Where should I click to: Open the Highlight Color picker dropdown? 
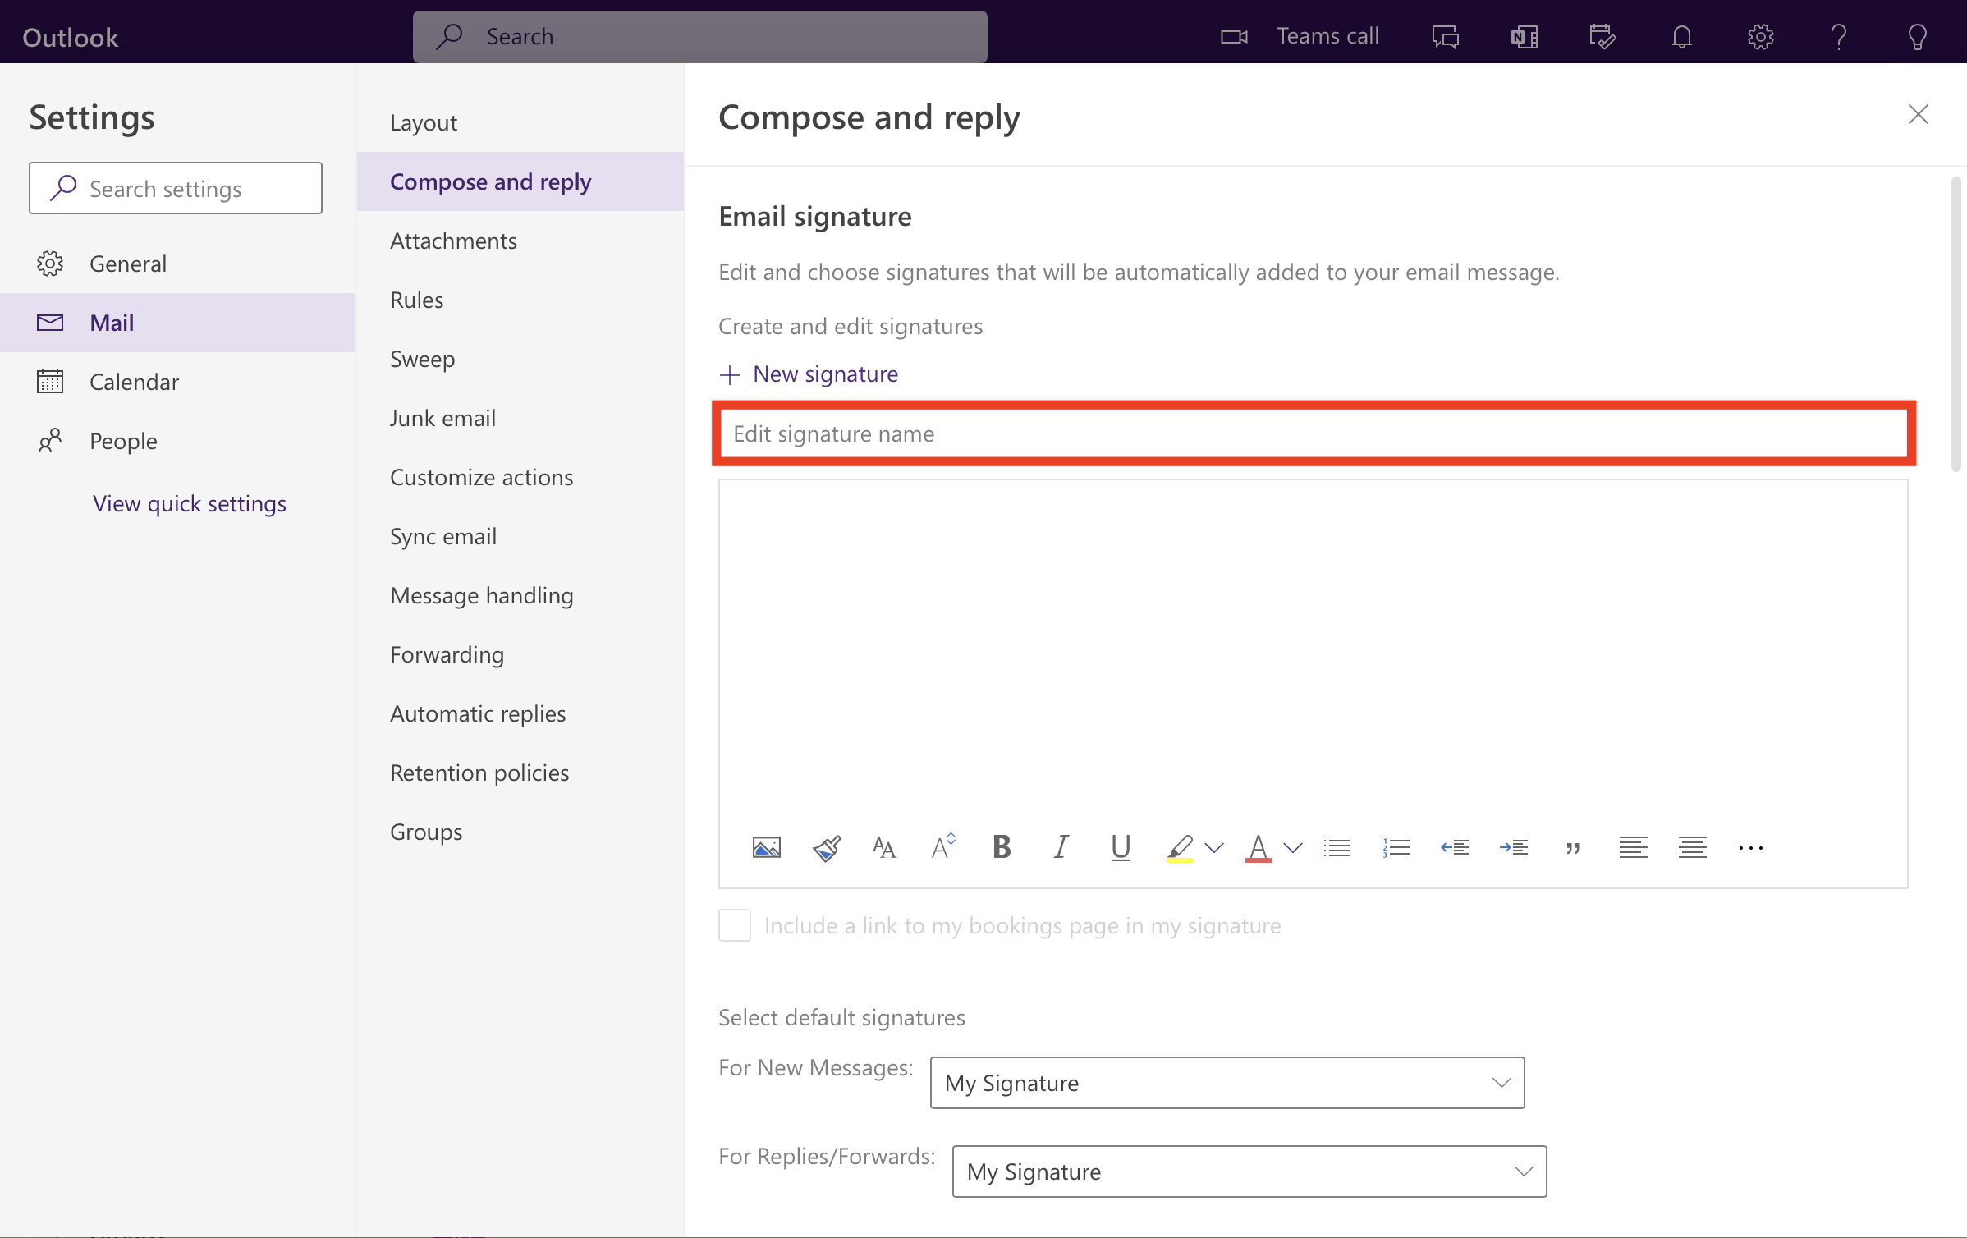[x=1214, y=847]
